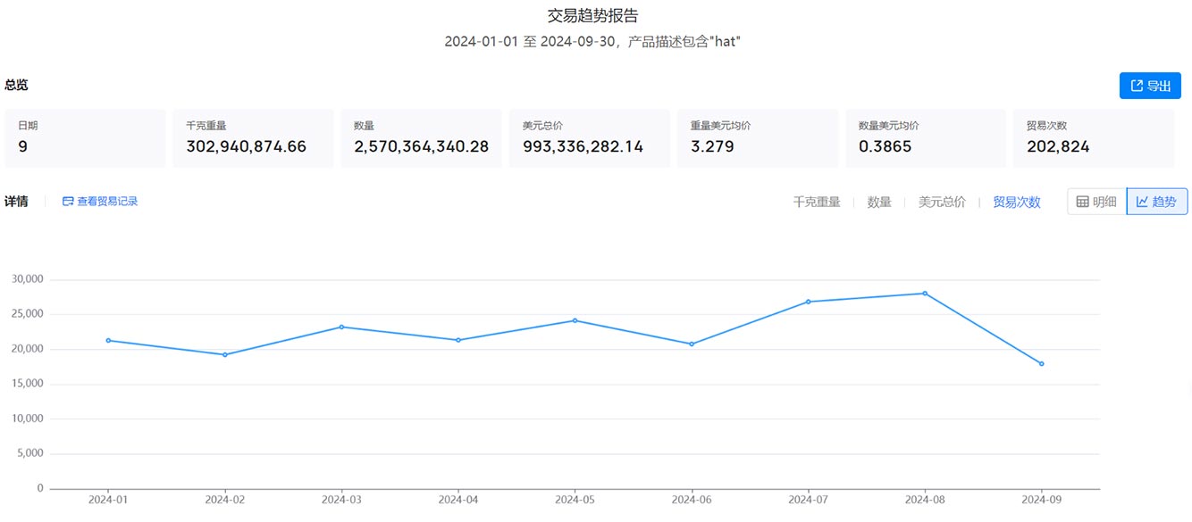Click the 15,000 y-axis label
1192x522 pixels.
coord(27,384)
